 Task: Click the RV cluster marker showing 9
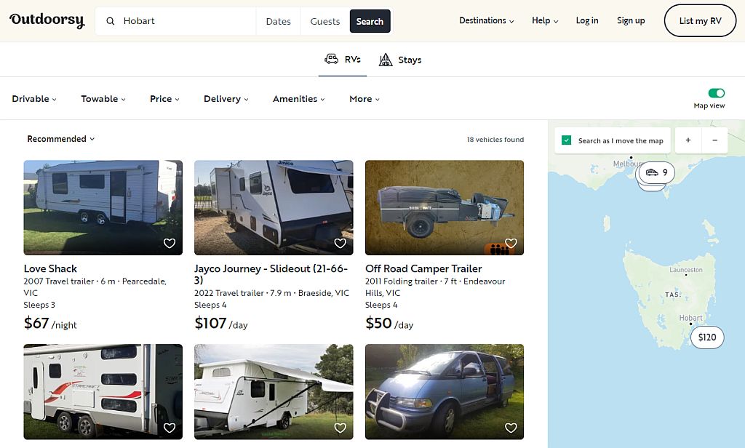click(656, 172)
